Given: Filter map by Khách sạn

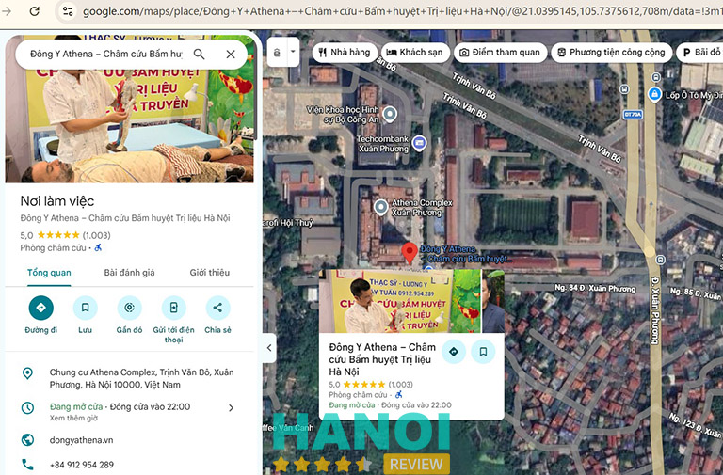Looking at the screenshot, I should tap(414, 52).
